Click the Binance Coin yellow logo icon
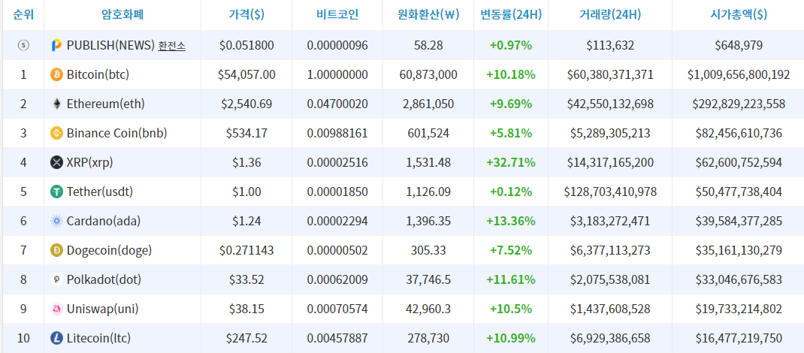The height and width of the screenshot is (353, 804). coord(56,134)
